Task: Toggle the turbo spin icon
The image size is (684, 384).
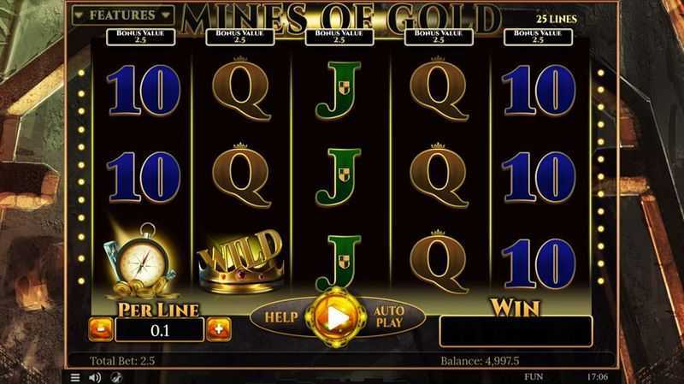Action: pyautogui.click(x=115, y=377)
